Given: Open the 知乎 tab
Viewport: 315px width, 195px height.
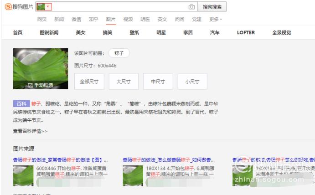Looking at the screenshot, I should click(93, 19).
